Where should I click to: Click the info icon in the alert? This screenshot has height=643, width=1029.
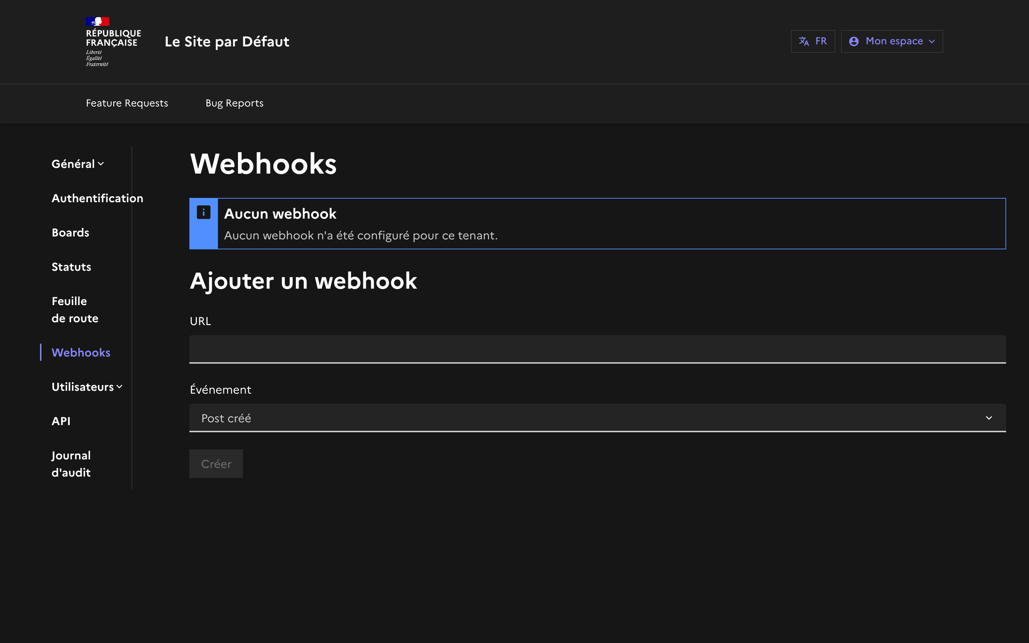click(204, 212)
